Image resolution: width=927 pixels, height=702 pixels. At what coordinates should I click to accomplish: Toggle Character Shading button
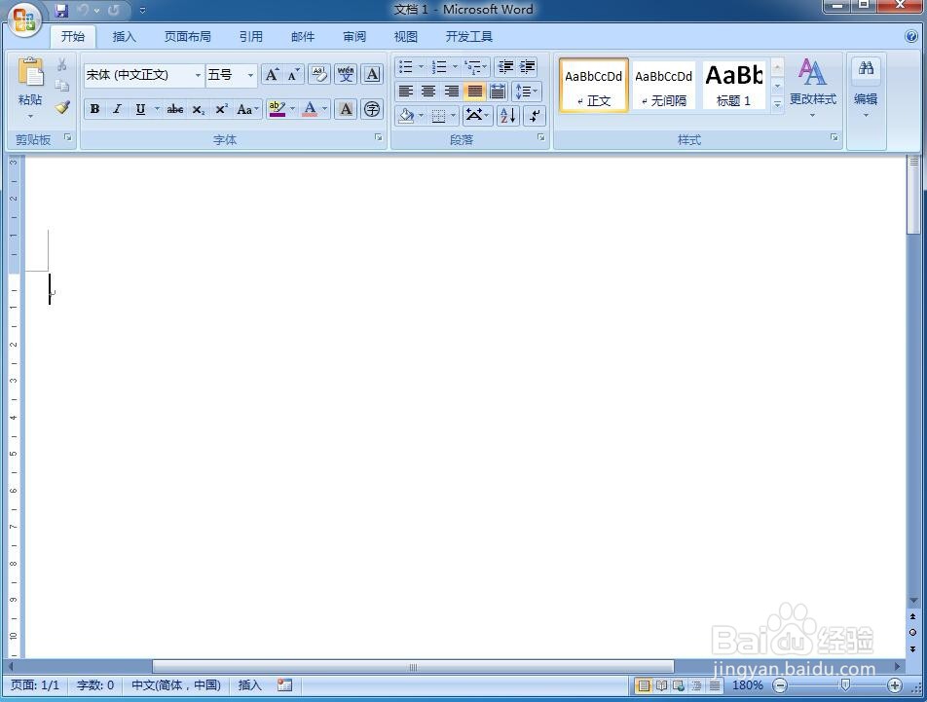346,109
